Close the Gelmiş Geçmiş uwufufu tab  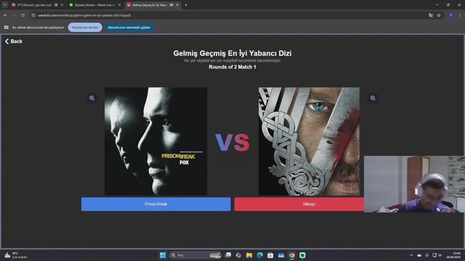[x=177, y=5]
